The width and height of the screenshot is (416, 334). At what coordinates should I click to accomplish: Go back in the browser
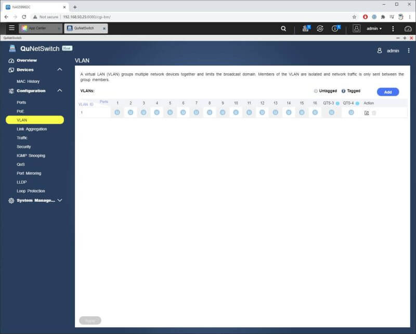coord(6,17)
